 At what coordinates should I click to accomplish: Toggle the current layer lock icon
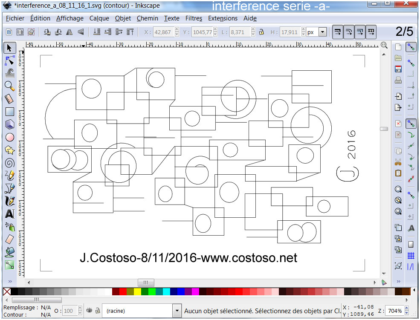click(x=98, y=311)
